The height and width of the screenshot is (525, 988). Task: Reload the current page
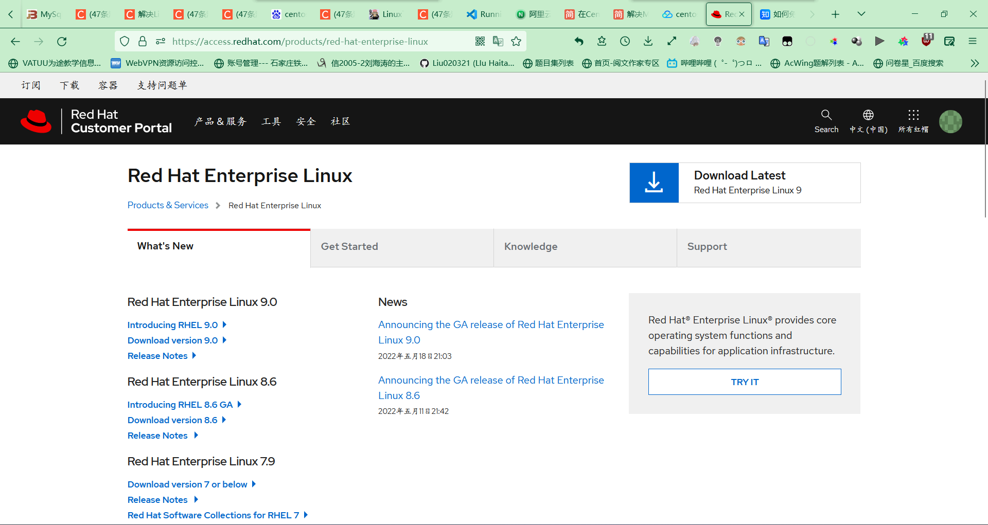pyautogui.click(x=62, y=42)
